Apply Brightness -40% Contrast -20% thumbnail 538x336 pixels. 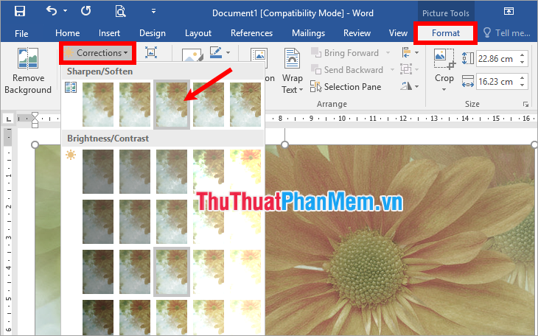click(98, 222)
